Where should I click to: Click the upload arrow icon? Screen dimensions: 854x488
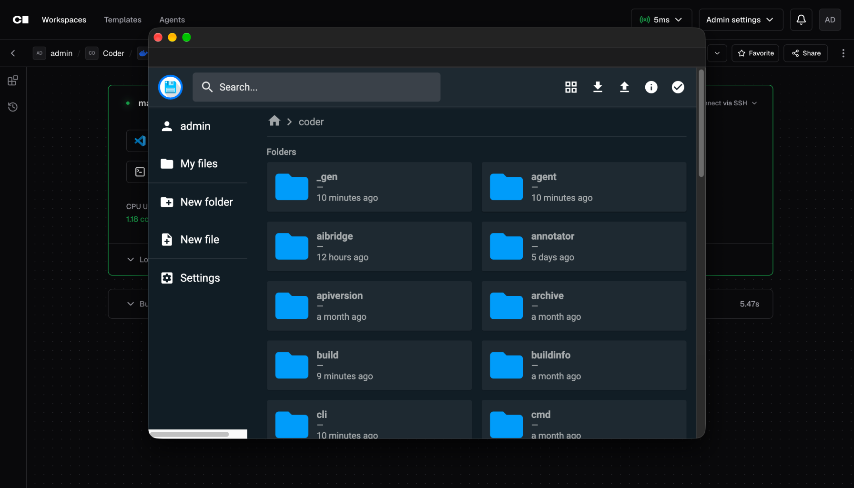(624, 87)
